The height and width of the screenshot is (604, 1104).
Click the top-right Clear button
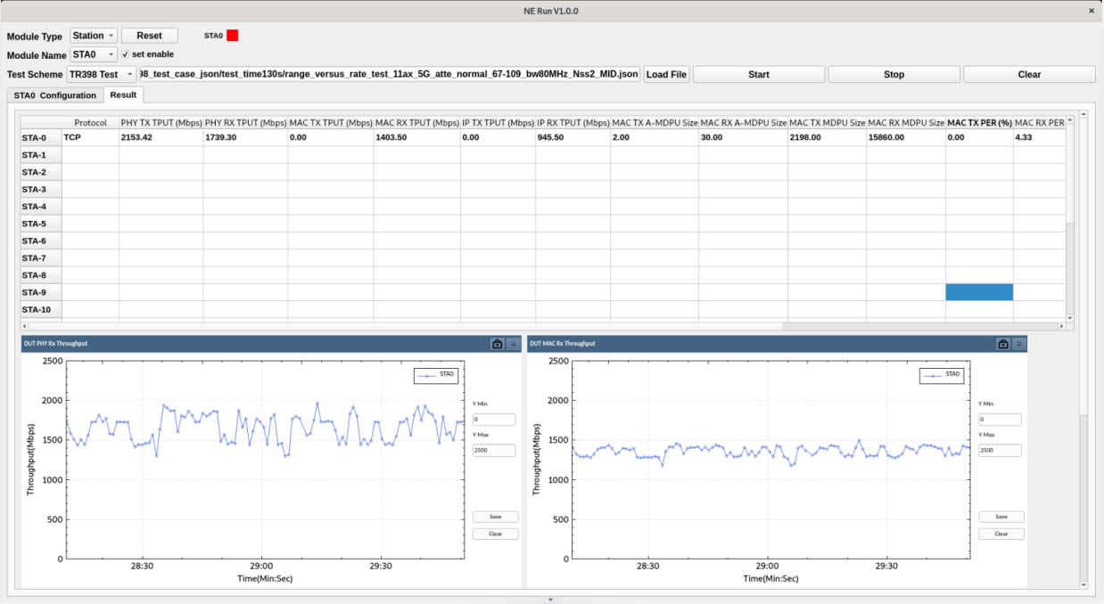(x=1029, y=75)
